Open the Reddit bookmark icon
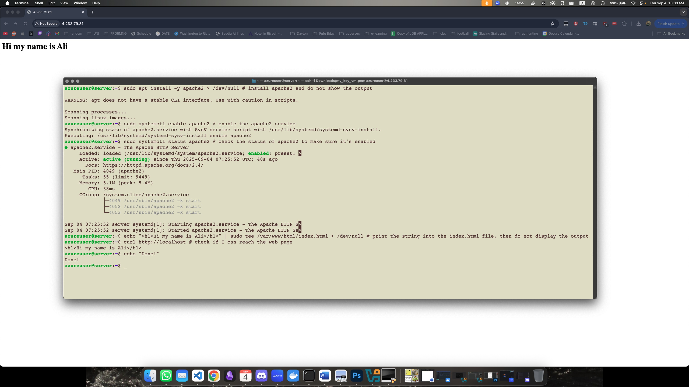689x387 pixels. click(14, 33)
